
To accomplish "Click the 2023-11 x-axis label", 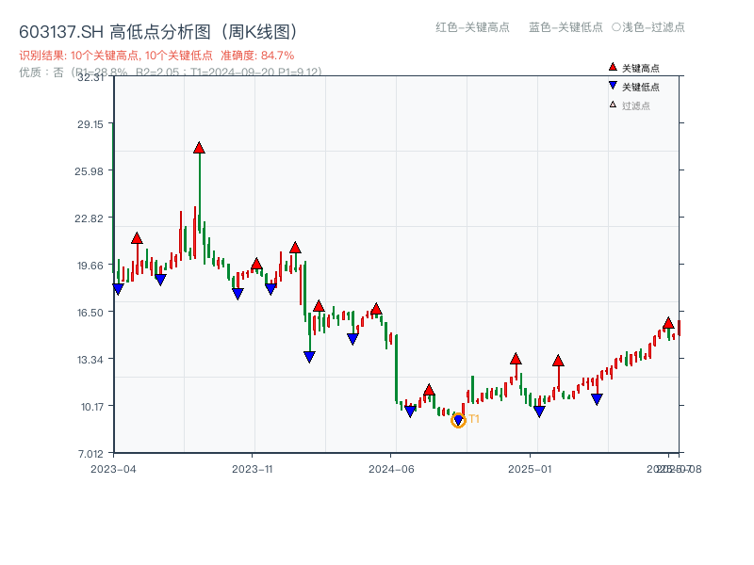I will pyautogui.click(x=253, y=469).
